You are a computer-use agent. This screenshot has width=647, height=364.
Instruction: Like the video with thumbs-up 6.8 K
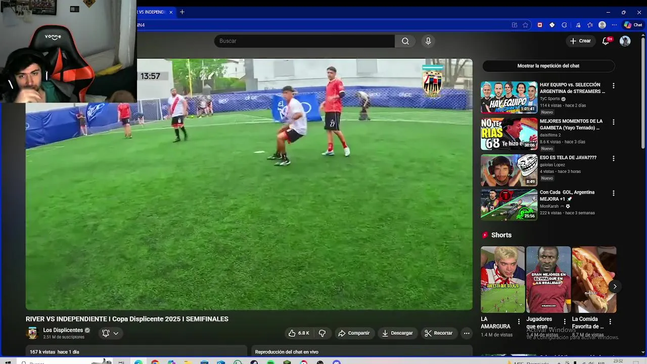[x=298, y=333]
